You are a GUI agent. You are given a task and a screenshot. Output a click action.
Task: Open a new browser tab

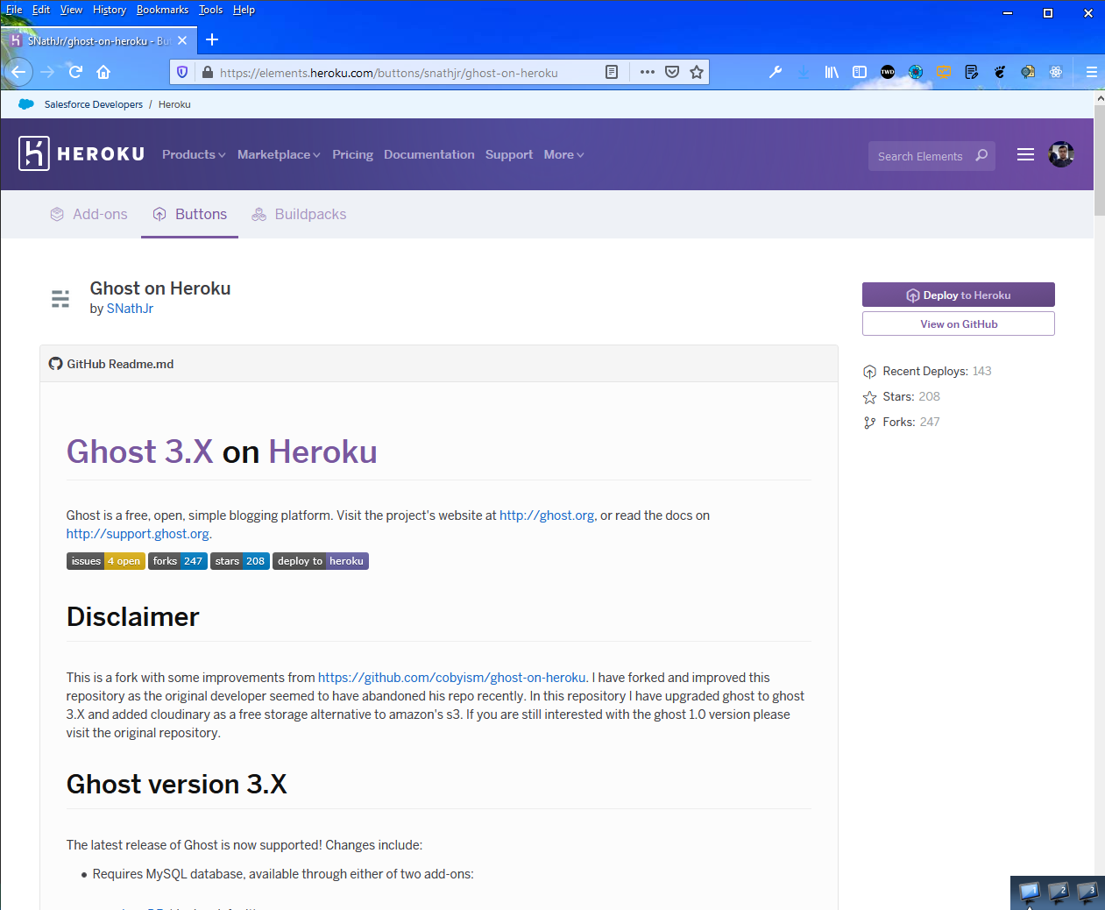(212, 40)
